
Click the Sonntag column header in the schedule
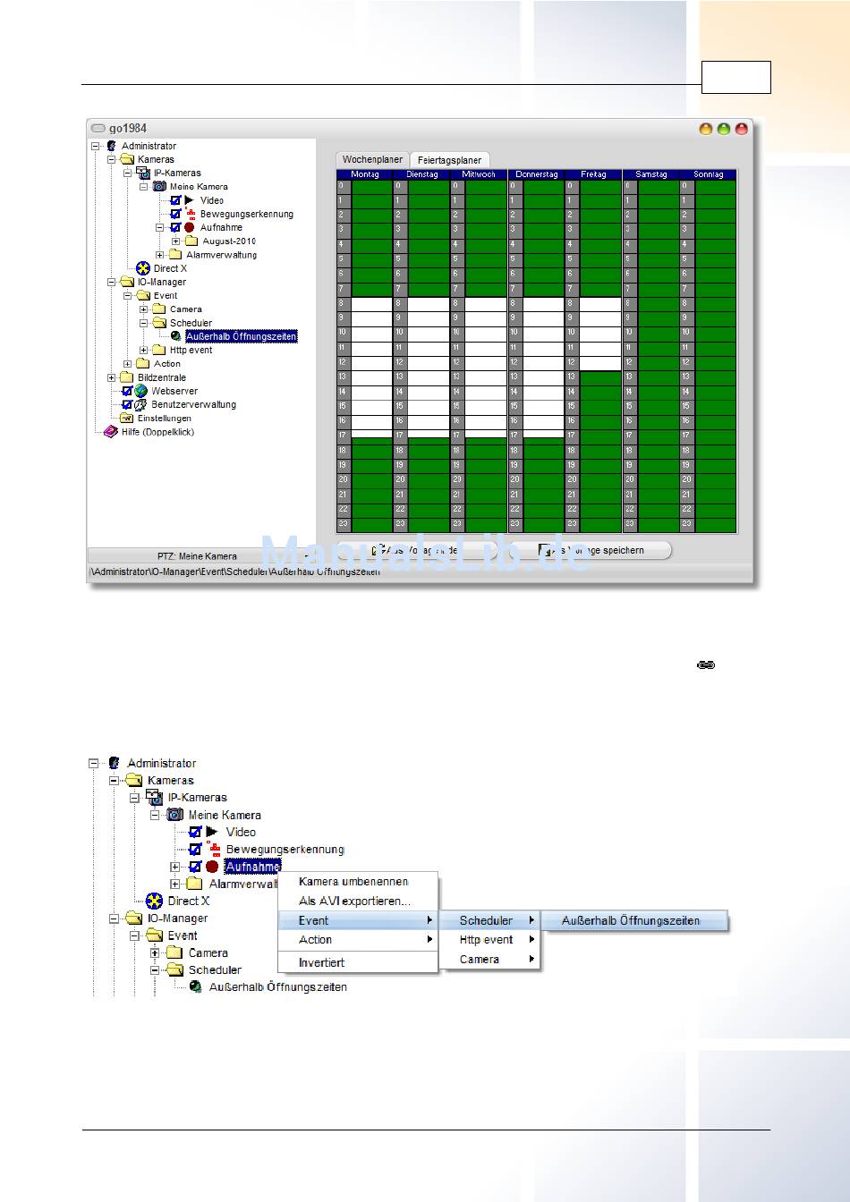(x=708, y=174)
